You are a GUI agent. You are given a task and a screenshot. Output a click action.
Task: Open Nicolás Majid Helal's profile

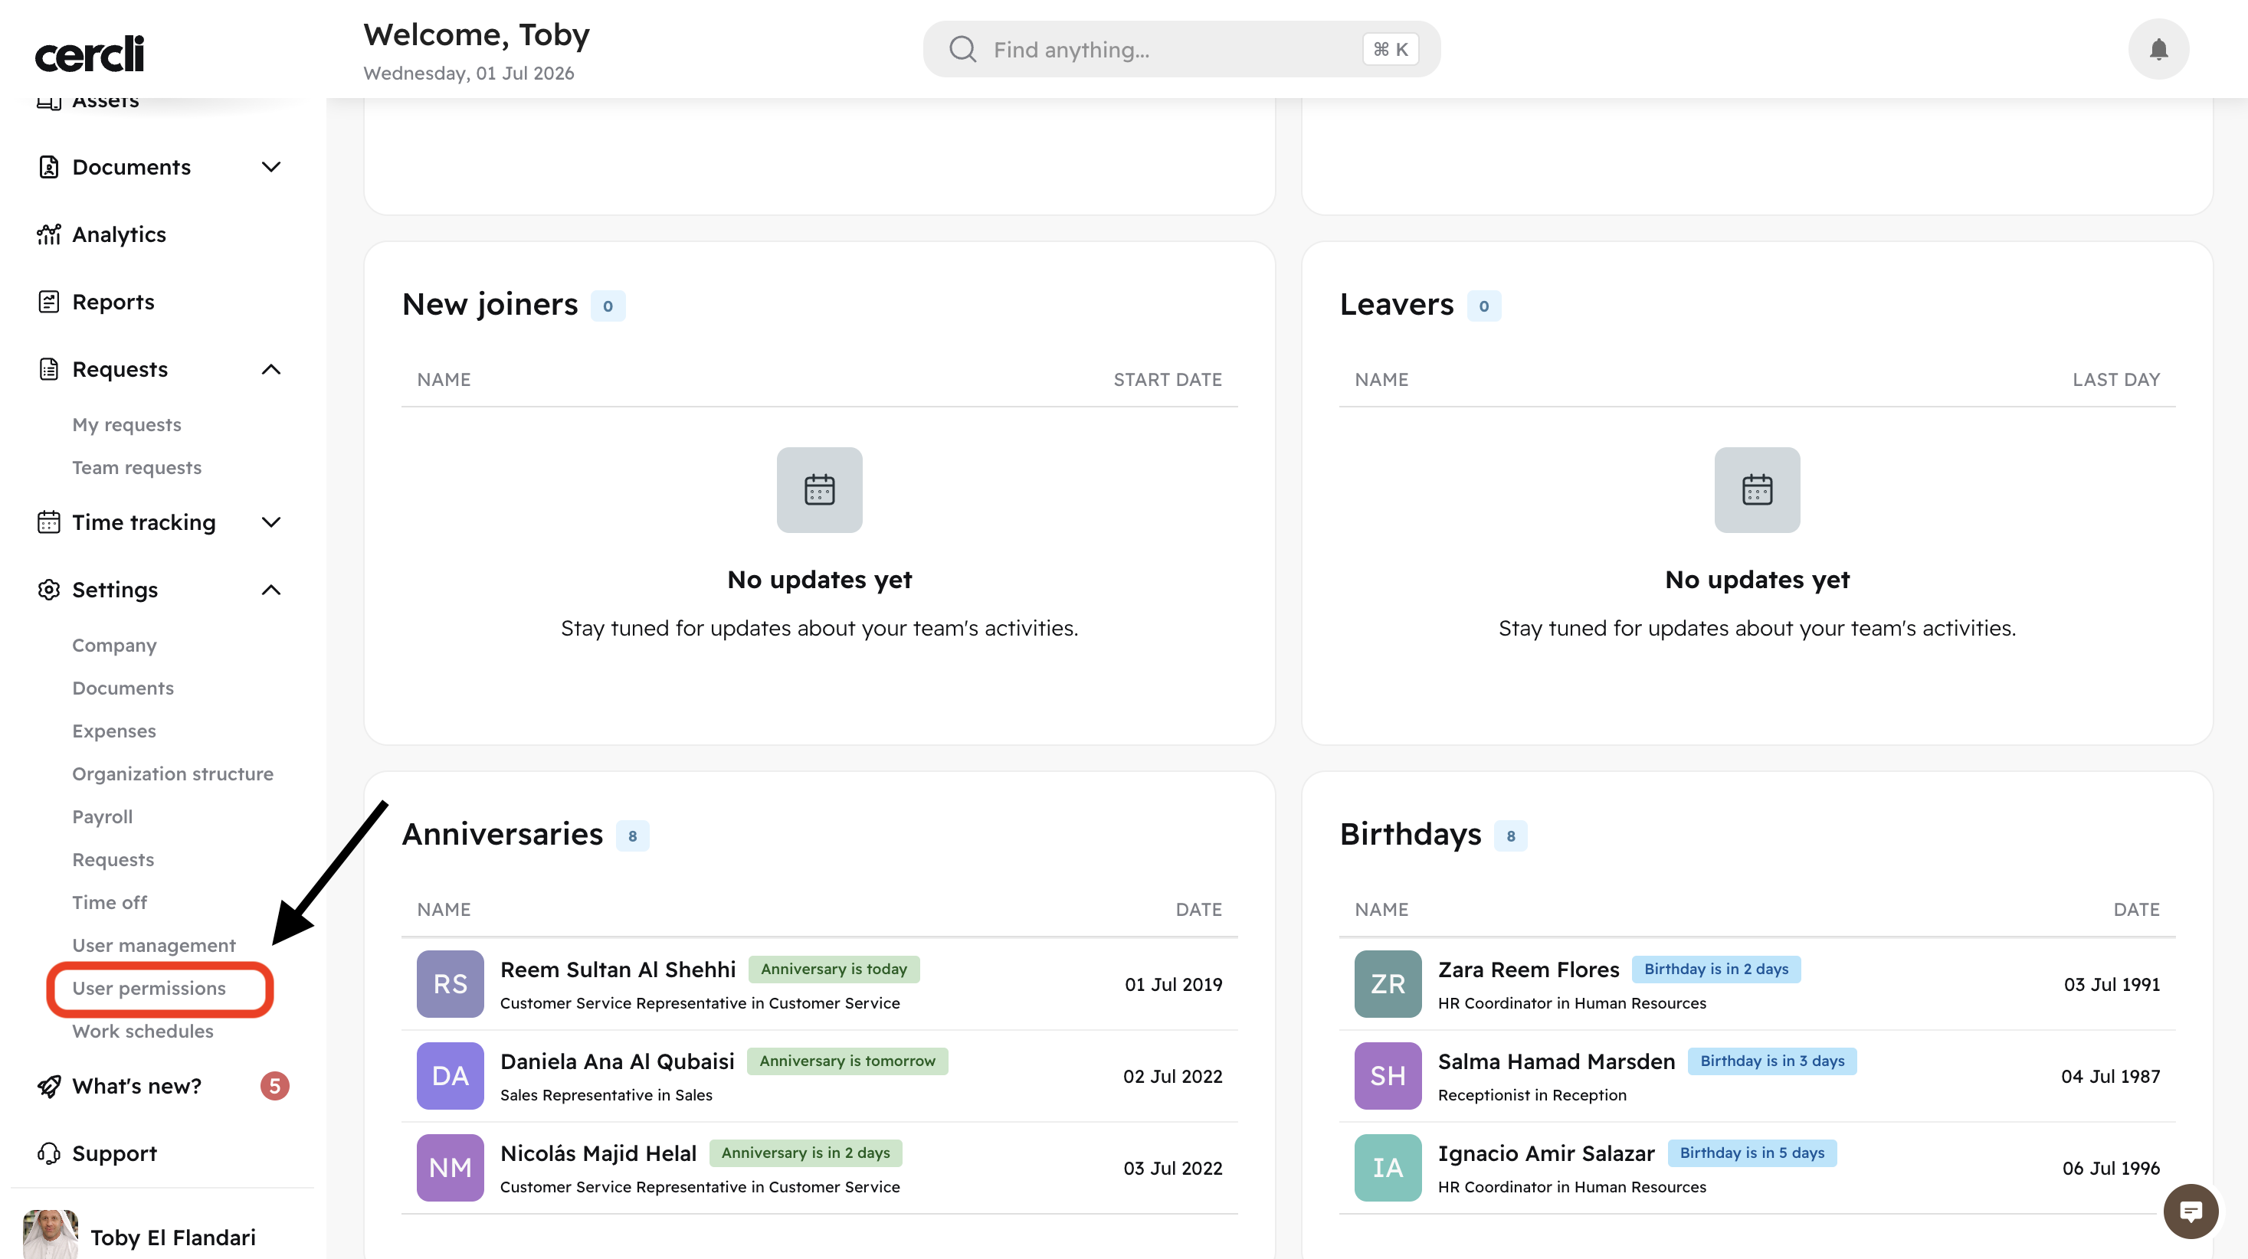coord(598,1153)
